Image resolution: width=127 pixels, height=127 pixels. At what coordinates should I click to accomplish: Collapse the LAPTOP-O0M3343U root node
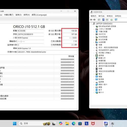click(x=91, y=24)
